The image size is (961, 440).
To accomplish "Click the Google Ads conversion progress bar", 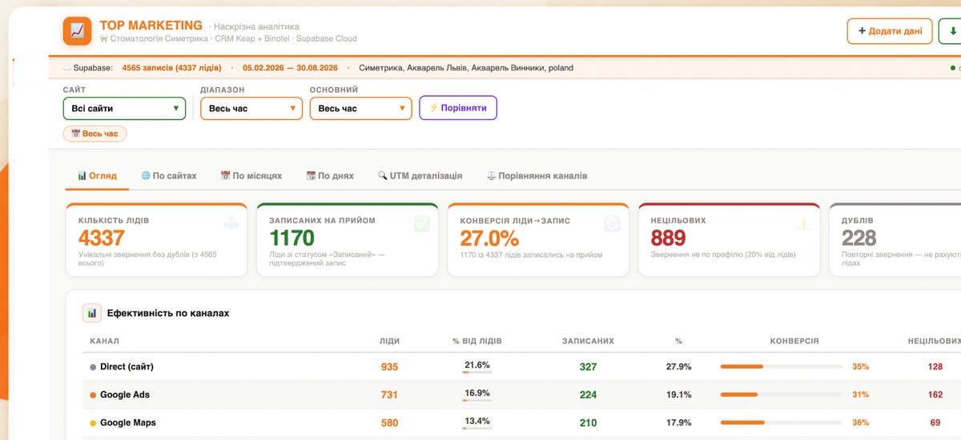I will (781, 394).
